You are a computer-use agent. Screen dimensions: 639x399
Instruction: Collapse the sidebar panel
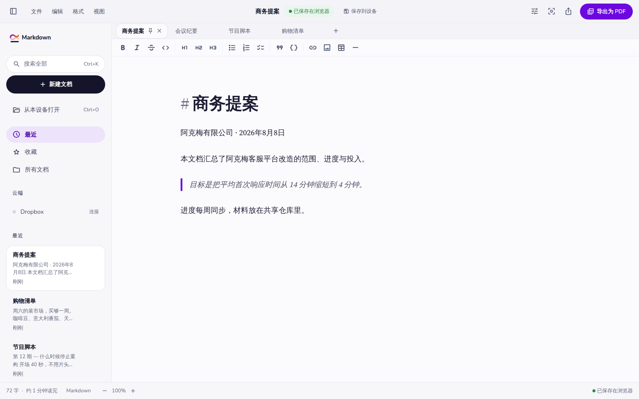pos(13,12)
